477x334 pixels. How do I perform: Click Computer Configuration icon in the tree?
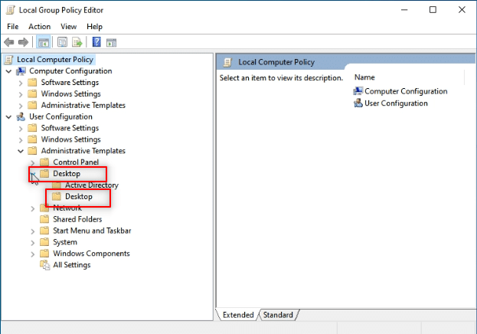coord(21,71)
